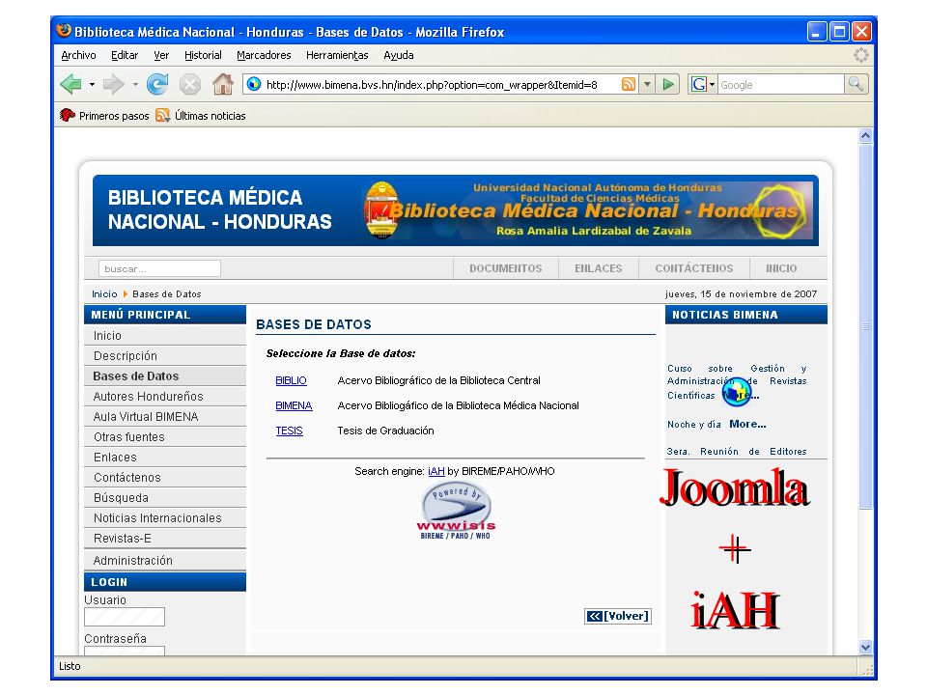Click the buscar search field
Screen dimensions: 927x695
point(159,268)
